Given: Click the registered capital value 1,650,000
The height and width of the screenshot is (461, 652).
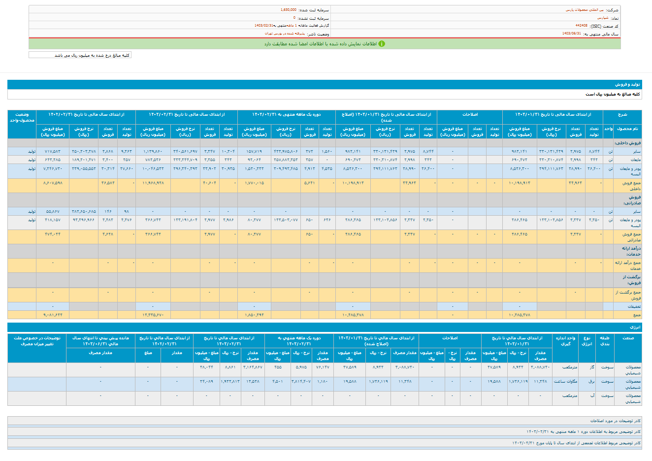Looking at the screenshot, I should coord(288,10).
